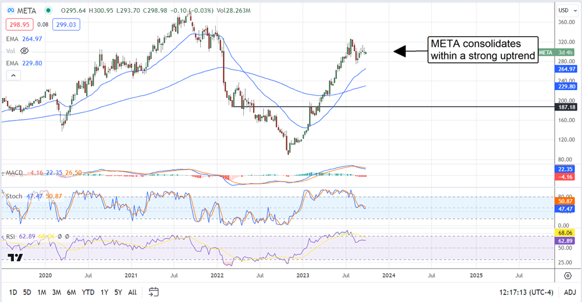582x302 pixels.
Task: Select the Stoch indicator label
Action: pos(13,196)
